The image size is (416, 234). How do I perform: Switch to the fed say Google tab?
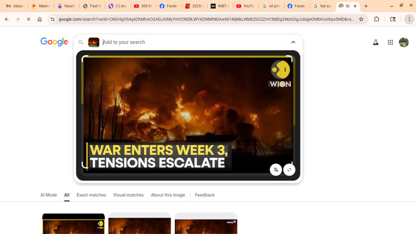pyautogui.click(x=322, y=6)
